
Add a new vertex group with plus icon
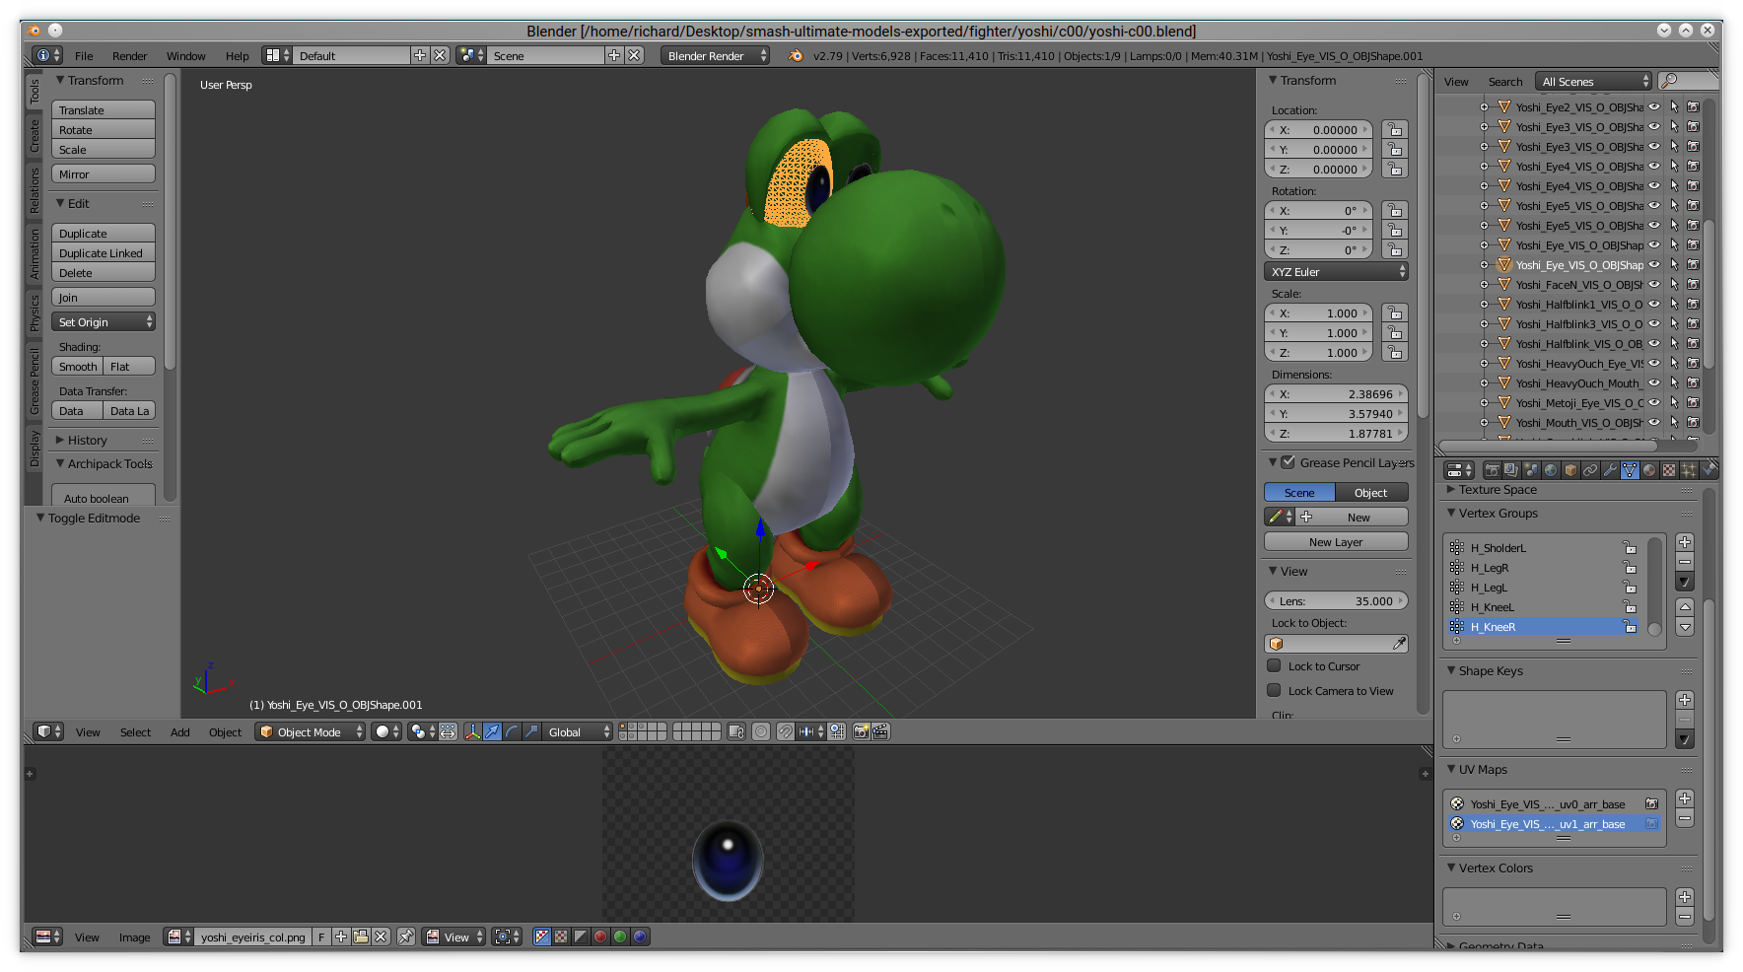pos(1685,542)
